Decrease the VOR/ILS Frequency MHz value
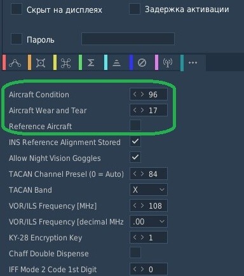244x276 pixels. pyautogui.click(x=135, y=205)
